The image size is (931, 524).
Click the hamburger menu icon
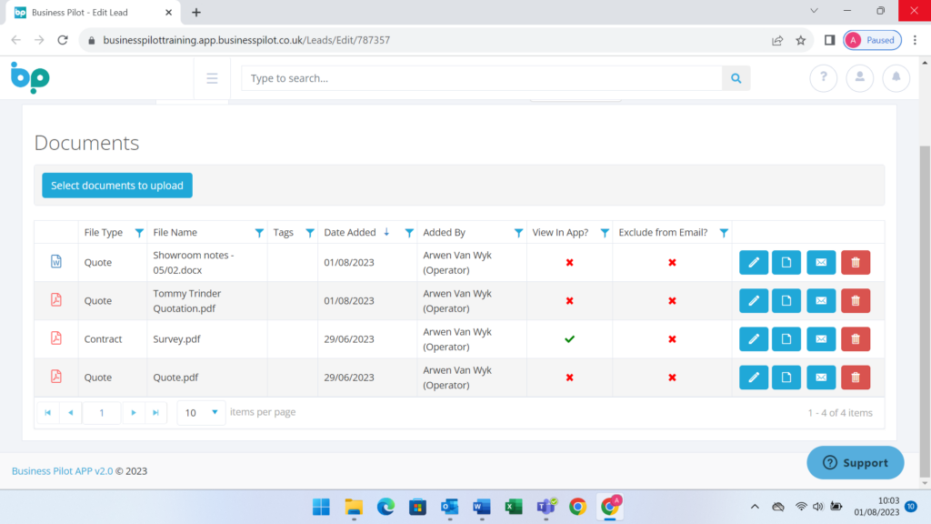pyautogui.click(x=212, y=78)
